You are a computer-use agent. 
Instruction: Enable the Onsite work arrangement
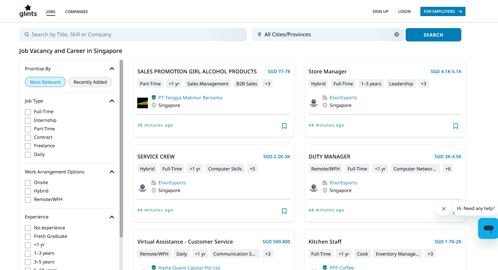tap(28, 183)
